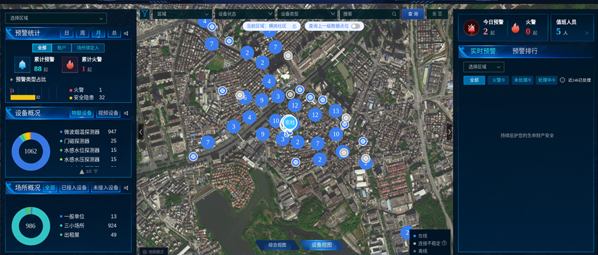Click the 重置 reset button
This screenshot has width=598, height=255.
coord(437,14)
